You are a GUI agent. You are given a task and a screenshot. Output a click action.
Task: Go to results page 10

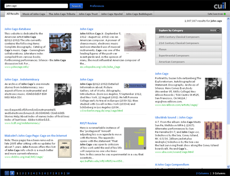pos(68,173)
